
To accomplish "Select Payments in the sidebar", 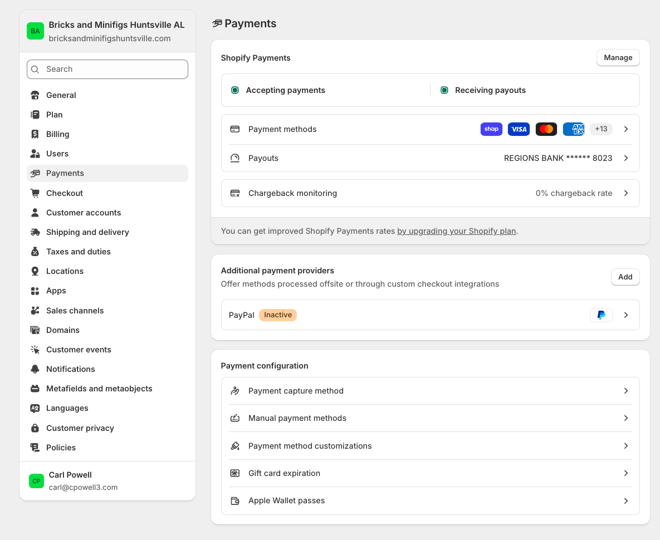I will coord(107,173).
